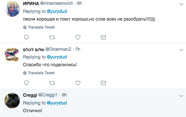Retweet ИРИНА's tweet
The height and width of the screenshot is (117, 186).
click(52, 38)
